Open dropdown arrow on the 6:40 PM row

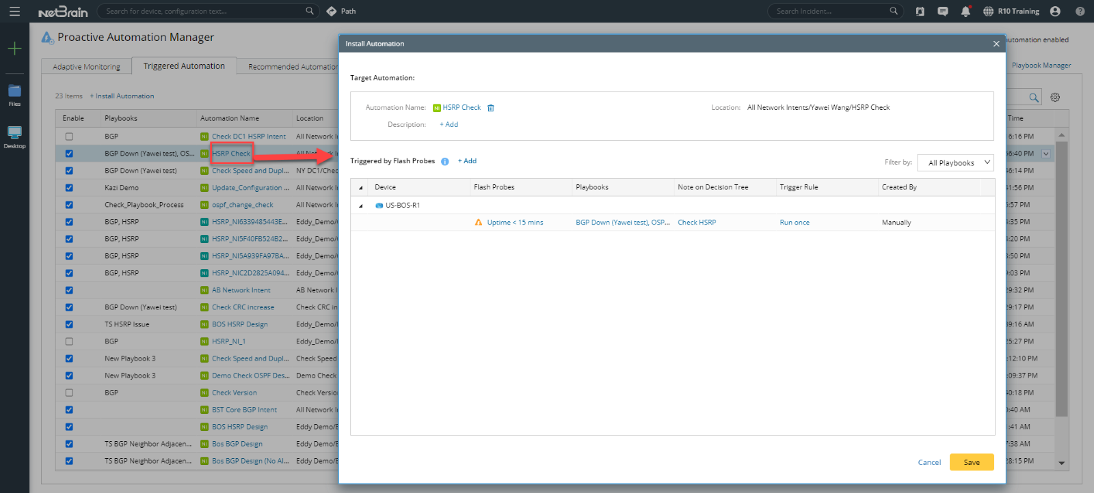(x=1046, y=154)
